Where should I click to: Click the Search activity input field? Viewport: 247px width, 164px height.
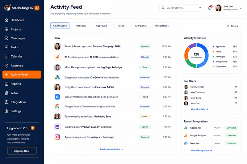(x=181, y=8)
